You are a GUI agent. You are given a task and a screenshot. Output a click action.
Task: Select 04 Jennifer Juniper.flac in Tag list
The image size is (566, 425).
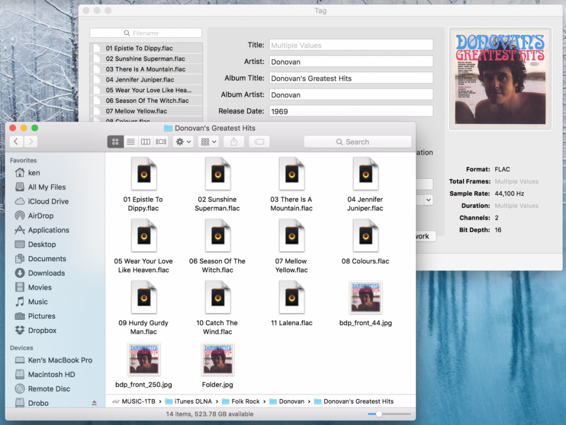(x=146, y=80)
